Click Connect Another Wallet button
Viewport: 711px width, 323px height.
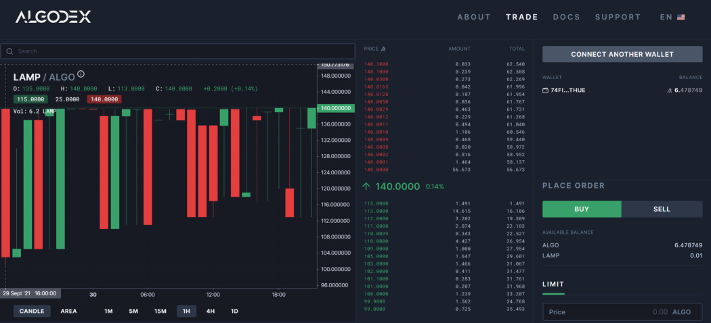[x=622, y=54]
